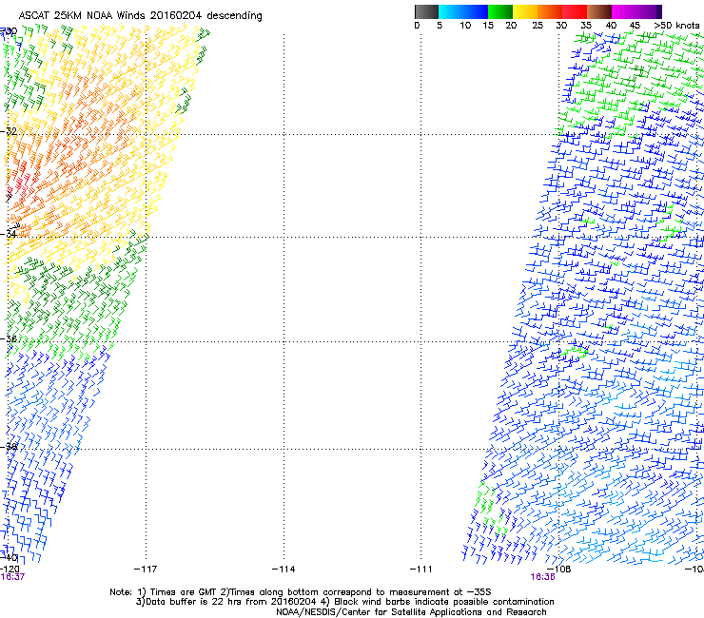Click the 'NOAA/NESDIS/Center for Satellite Applications and Research' credit

411,612
